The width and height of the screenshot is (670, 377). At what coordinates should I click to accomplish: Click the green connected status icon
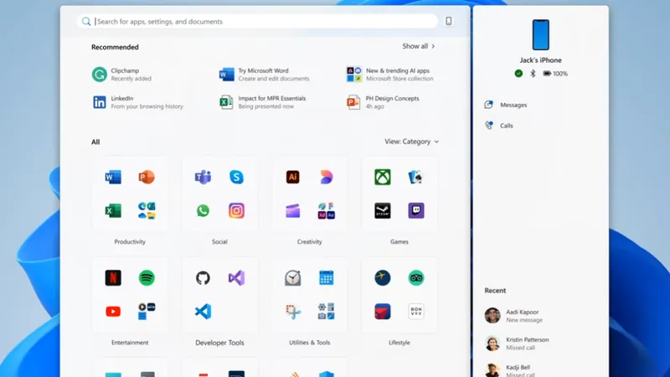click(518, 74)
